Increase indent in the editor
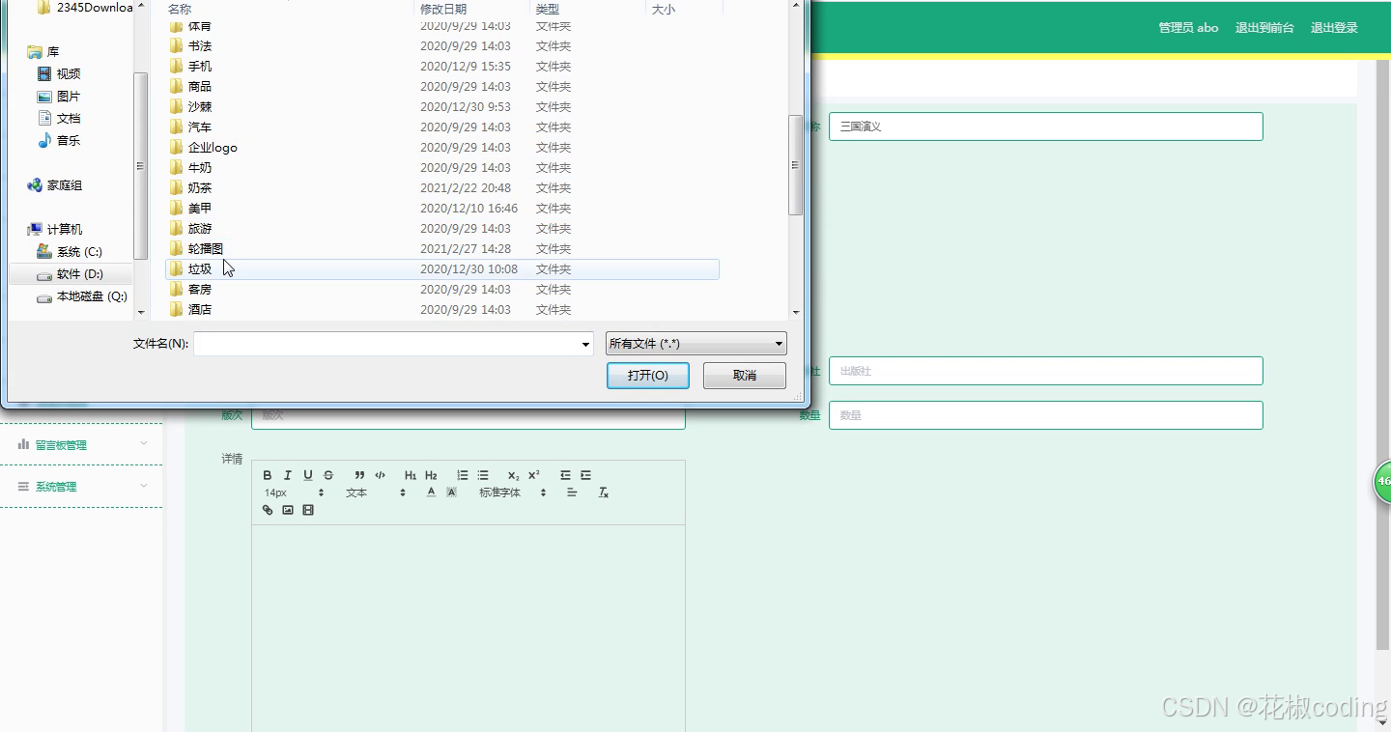Screen dimensions: 1391x732 pyautogui.click(x=585, y=475)
